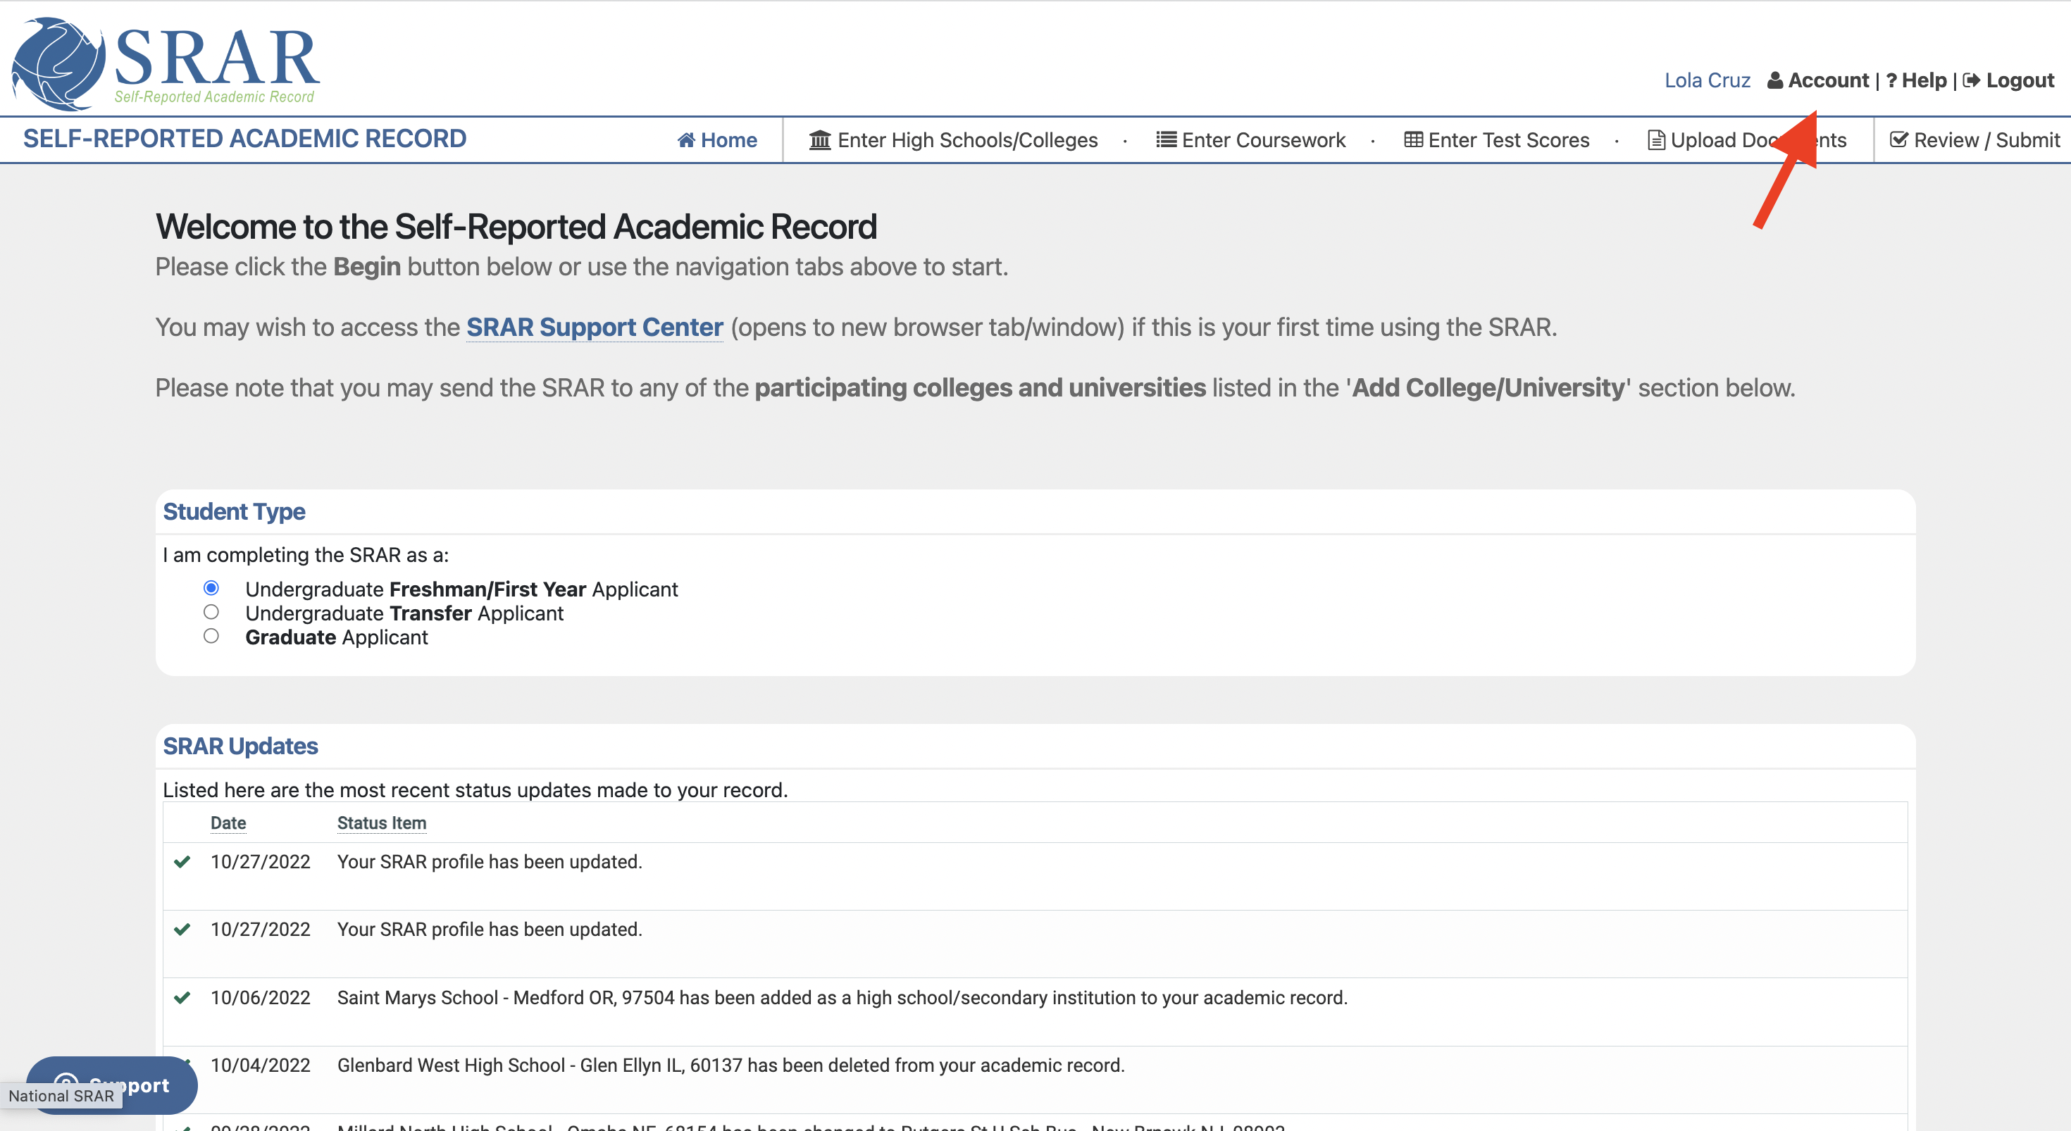Click the Home house icon

pos(686,141)
